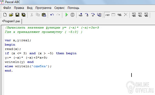This screenshot has width=155, height=95.
Task: Click the Save All icon
Action: pyautogui.click(x=23, y=15)
